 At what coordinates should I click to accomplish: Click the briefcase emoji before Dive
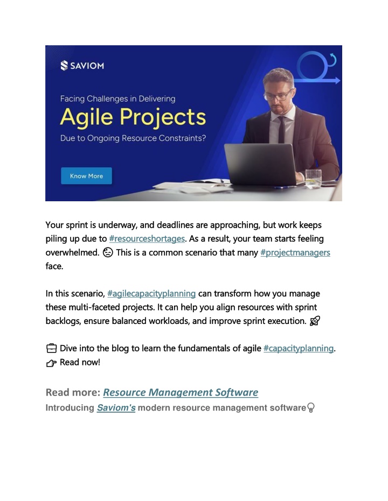[x=52, y=348]
